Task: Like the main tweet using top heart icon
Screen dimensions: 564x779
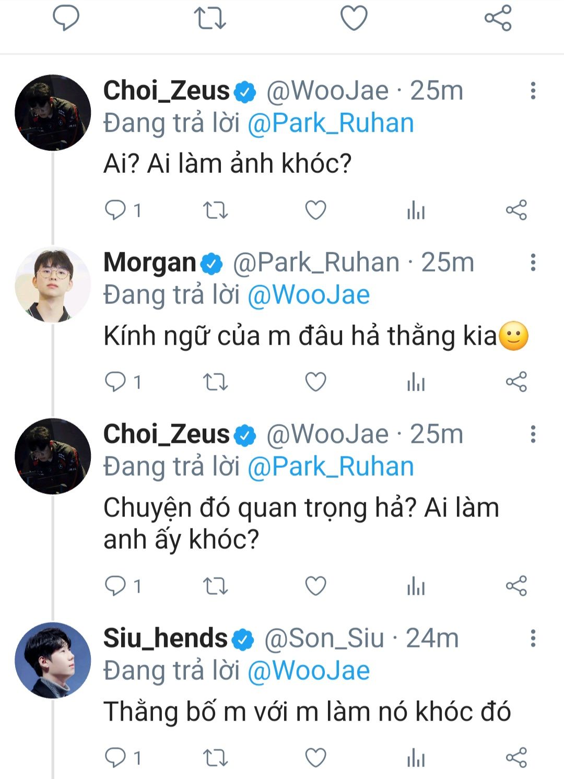Action: (x=354, y=18)
